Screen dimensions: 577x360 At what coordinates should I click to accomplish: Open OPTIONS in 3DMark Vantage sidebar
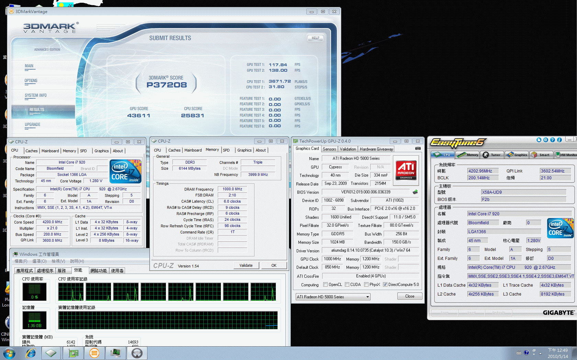31,81
